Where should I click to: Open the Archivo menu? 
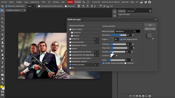pos(4,2)
